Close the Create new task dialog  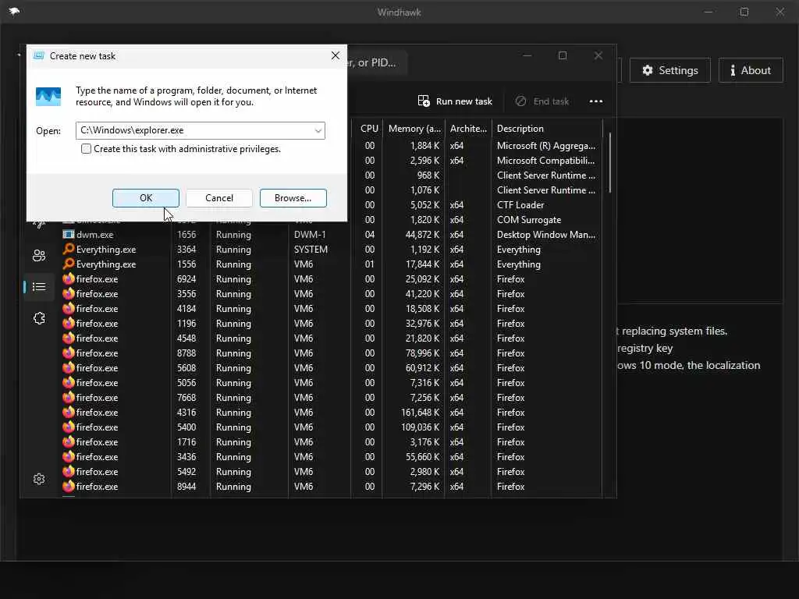click(x=336, y=55)
